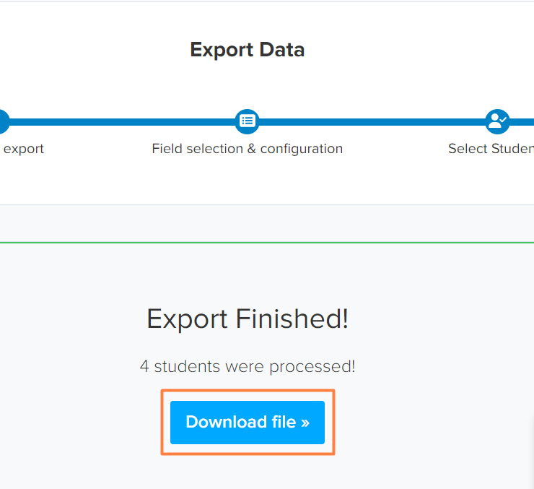Click the 'Export Finished!' heading

pos(248,319)
